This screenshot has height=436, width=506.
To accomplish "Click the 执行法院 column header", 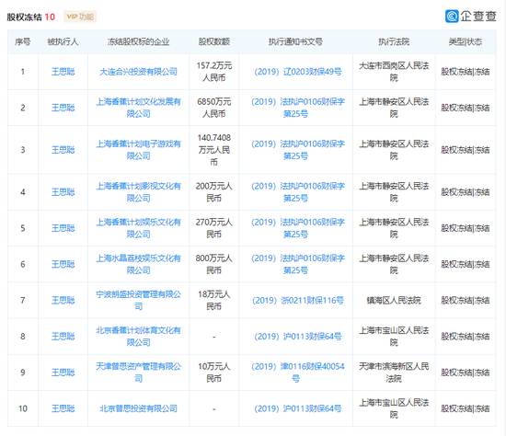I will pos(394,41).
